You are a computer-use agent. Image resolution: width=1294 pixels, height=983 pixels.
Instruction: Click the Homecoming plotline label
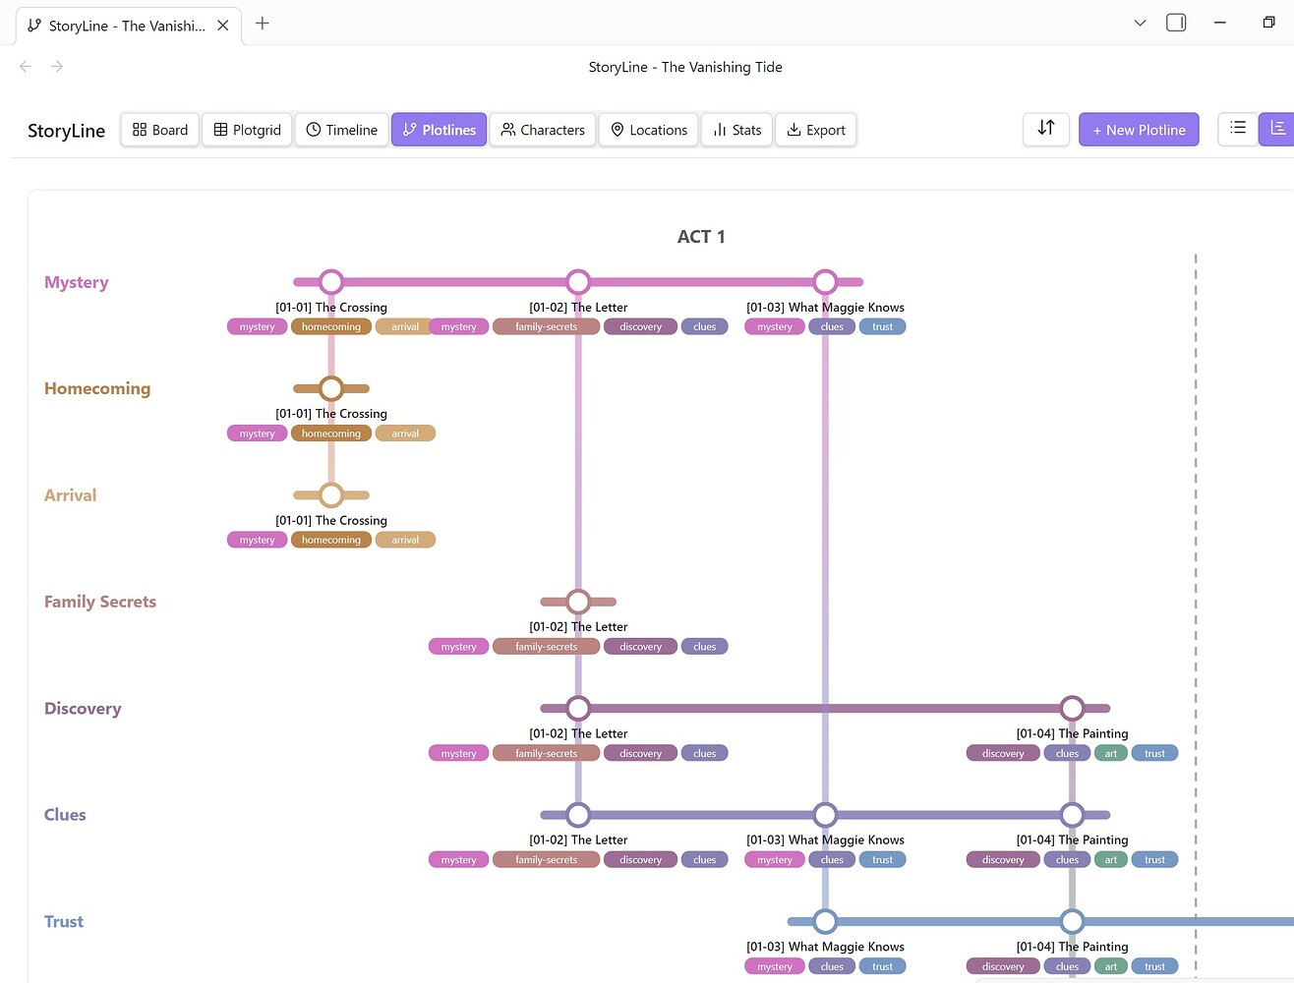[97, 388]
